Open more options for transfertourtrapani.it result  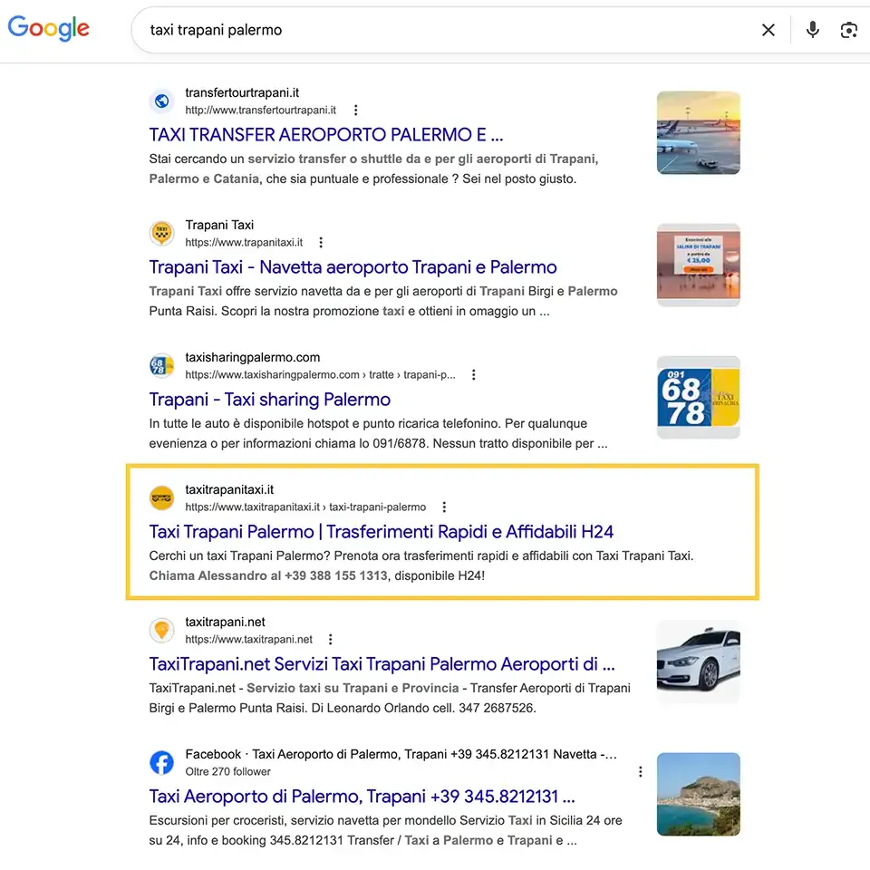click(355, 111)
